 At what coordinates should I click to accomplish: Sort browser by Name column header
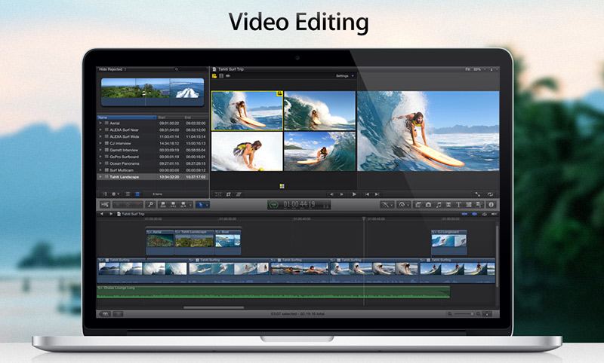click(x=127, y=117)
